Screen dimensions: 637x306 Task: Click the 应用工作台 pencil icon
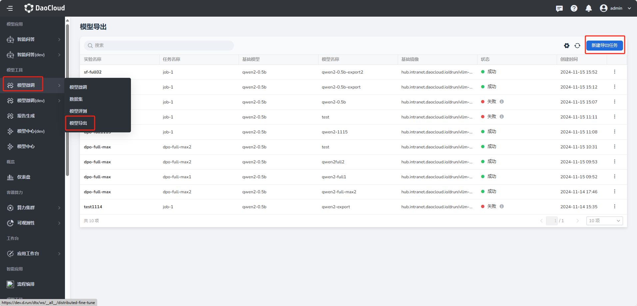click(x=10, y=254)
